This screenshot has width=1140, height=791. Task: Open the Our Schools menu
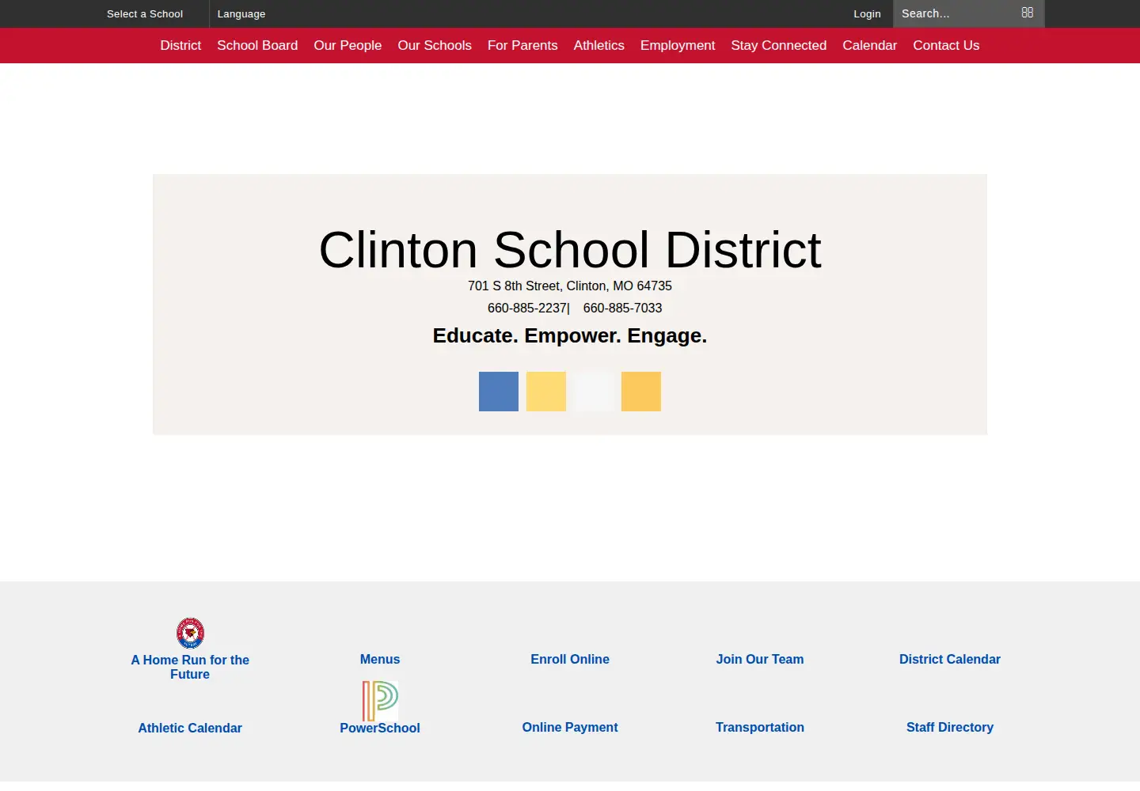[x=435, y=45]
